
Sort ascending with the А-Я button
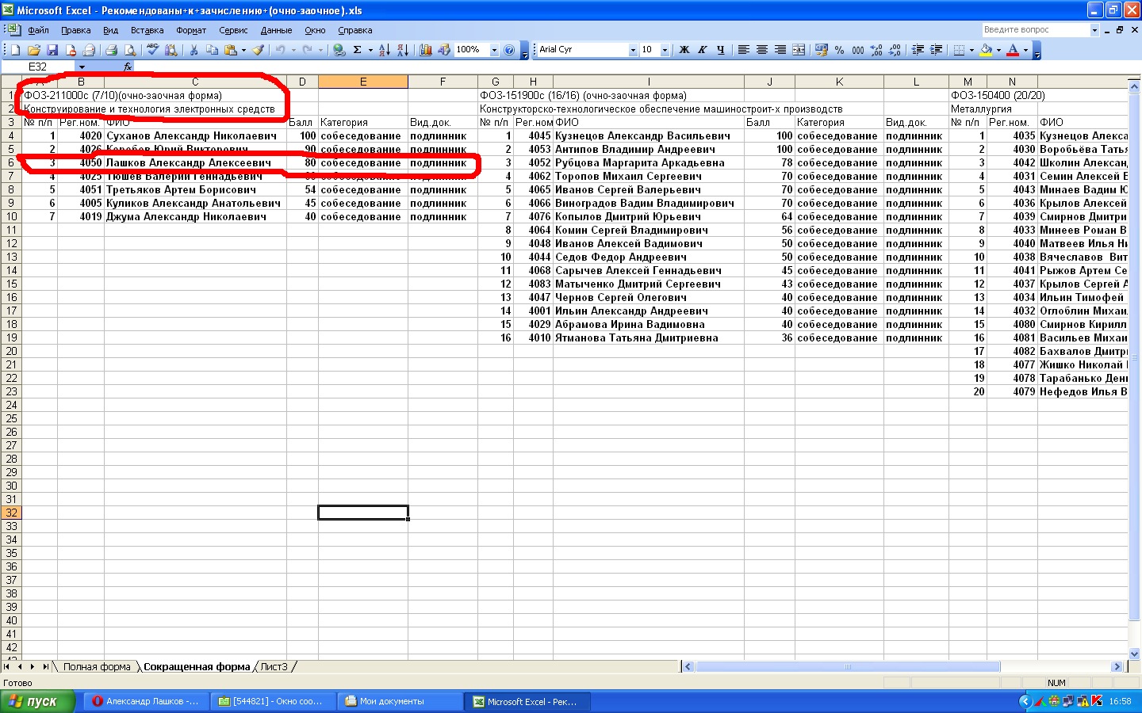click(x=384, y=50)
